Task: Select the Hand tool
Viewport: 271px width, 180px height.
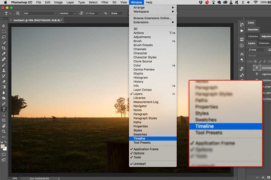Action: (4, 126)
